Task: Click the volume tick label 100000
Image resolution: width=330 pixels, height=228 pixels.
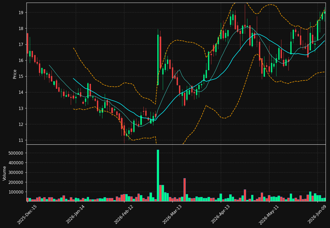Action: coord(16,192)
